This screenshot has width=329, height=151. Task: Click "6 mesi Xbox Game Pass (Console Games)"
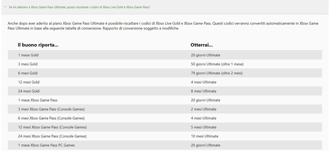click(x=51, y=118)
